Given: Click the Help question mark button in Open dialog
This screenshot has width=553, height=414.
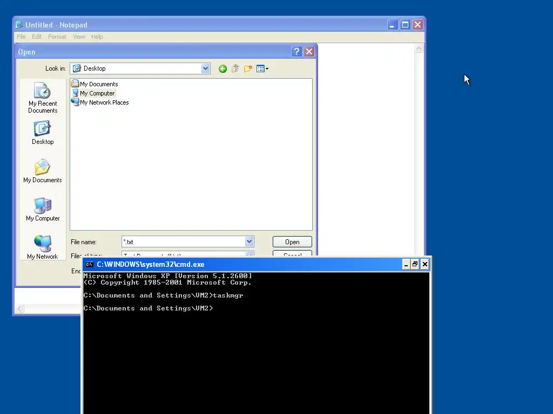Looking at the screenshot, I should tap(296, 52).
